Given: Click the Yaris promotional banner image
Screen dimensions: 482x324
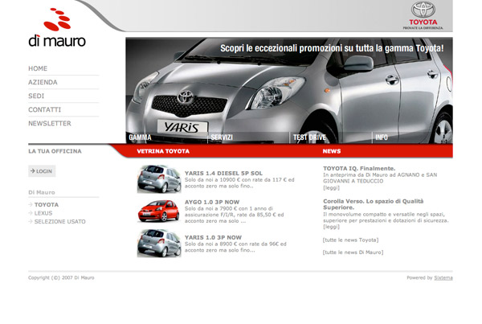Looking at the screenshot, I should coord(289,91).
